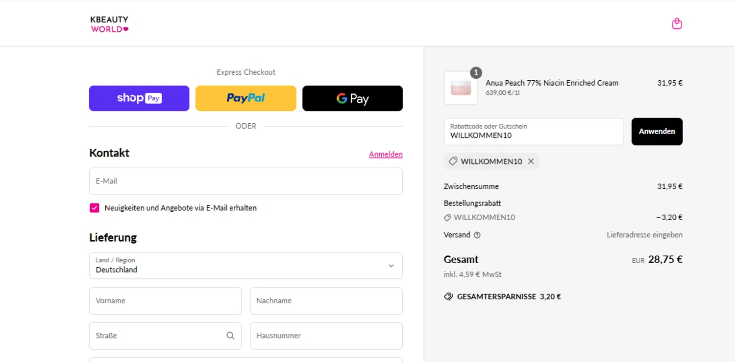The width and height of the screenshot is (735, 362).
Task: Remove the WILLKOMMEN10 discount tag
Action: point(531,161)
